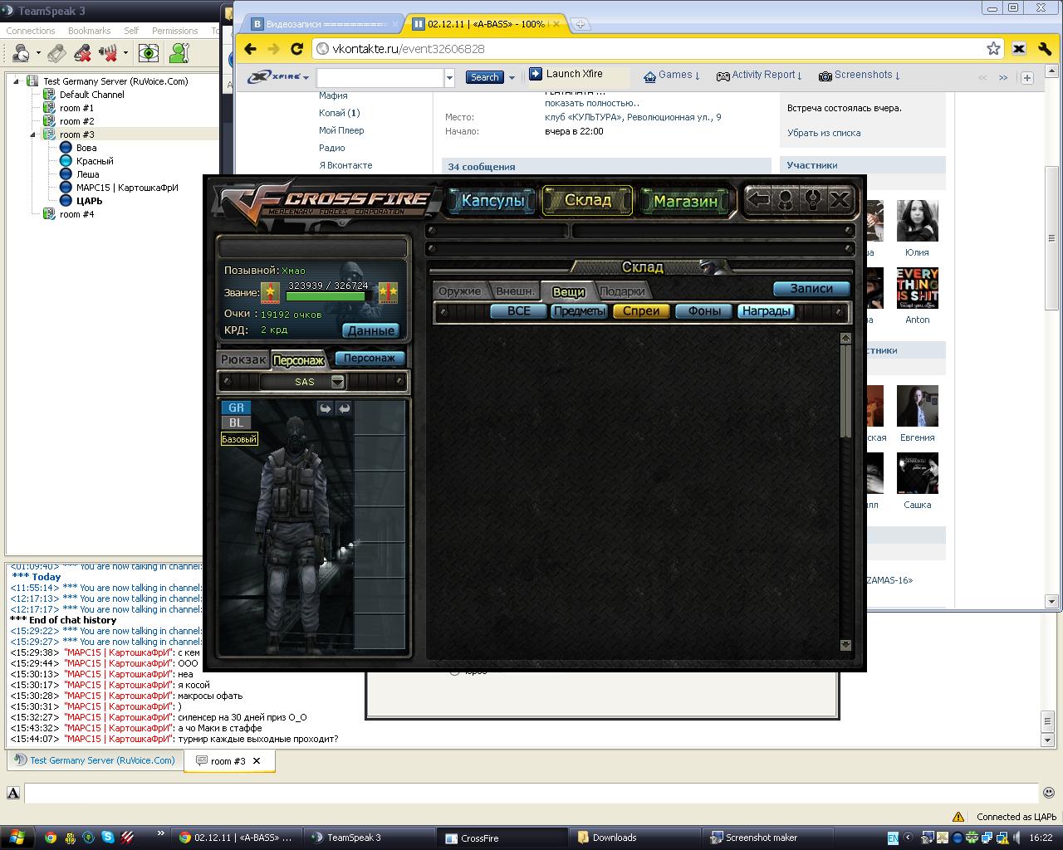Open Chrome wrench settings menu

pyautogui.click(x=1045, y=49)
